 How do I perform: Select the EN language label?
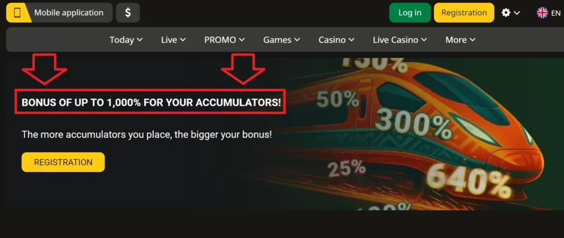coord(556,13)
